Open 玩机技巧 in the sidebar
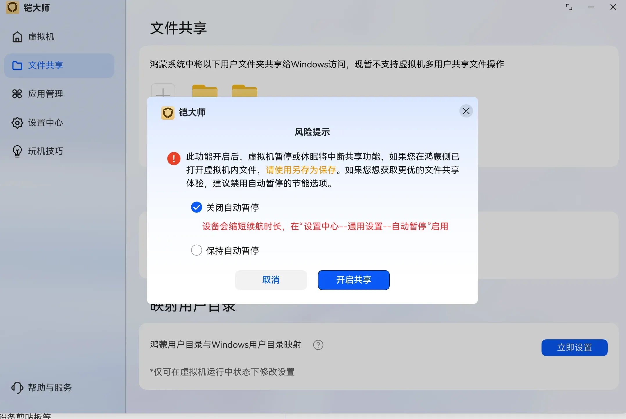 click(59, 151)
